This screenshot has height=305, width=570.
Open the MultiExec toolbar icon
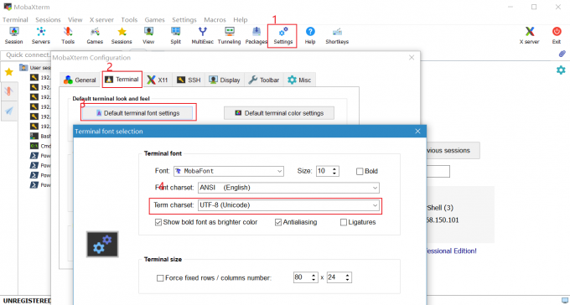(203, 36)
